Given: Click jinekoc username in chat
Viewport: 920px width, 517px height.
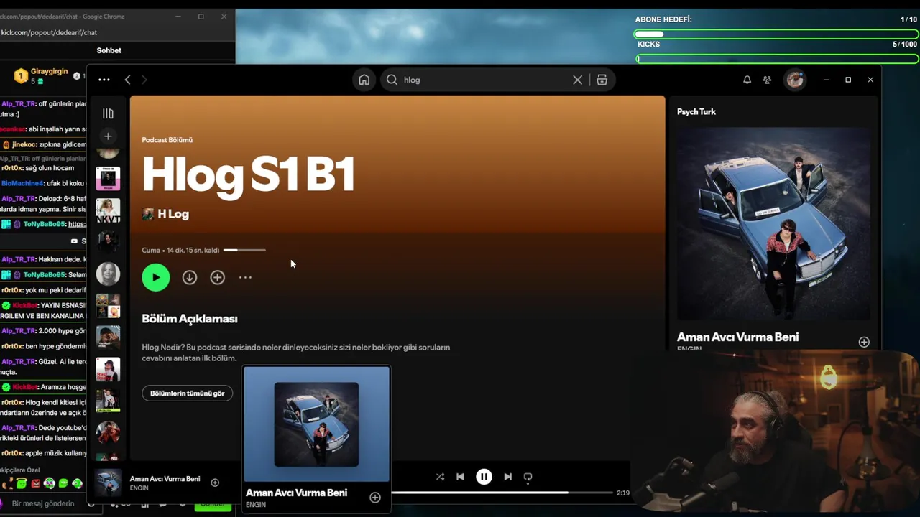Looking at the screenshot, I should [24, 144].
